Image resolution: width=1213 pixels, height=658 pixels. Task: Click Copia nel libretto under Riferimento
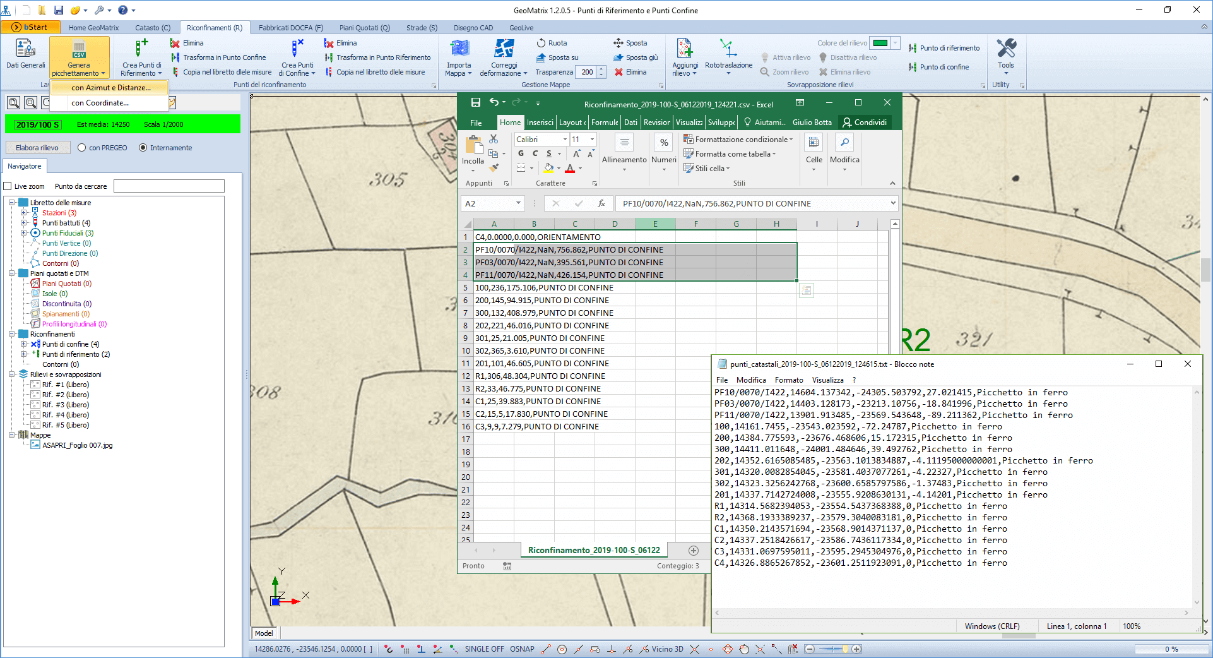pos(375,72)
